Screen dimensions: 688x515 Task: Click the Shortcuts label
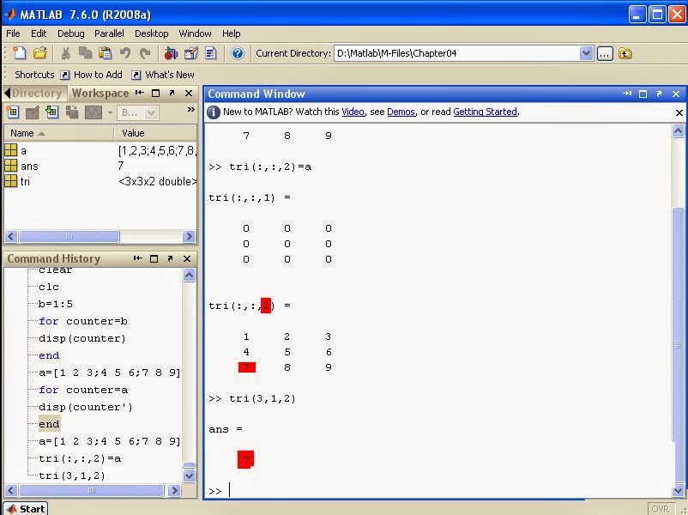[x=34, y=75]
